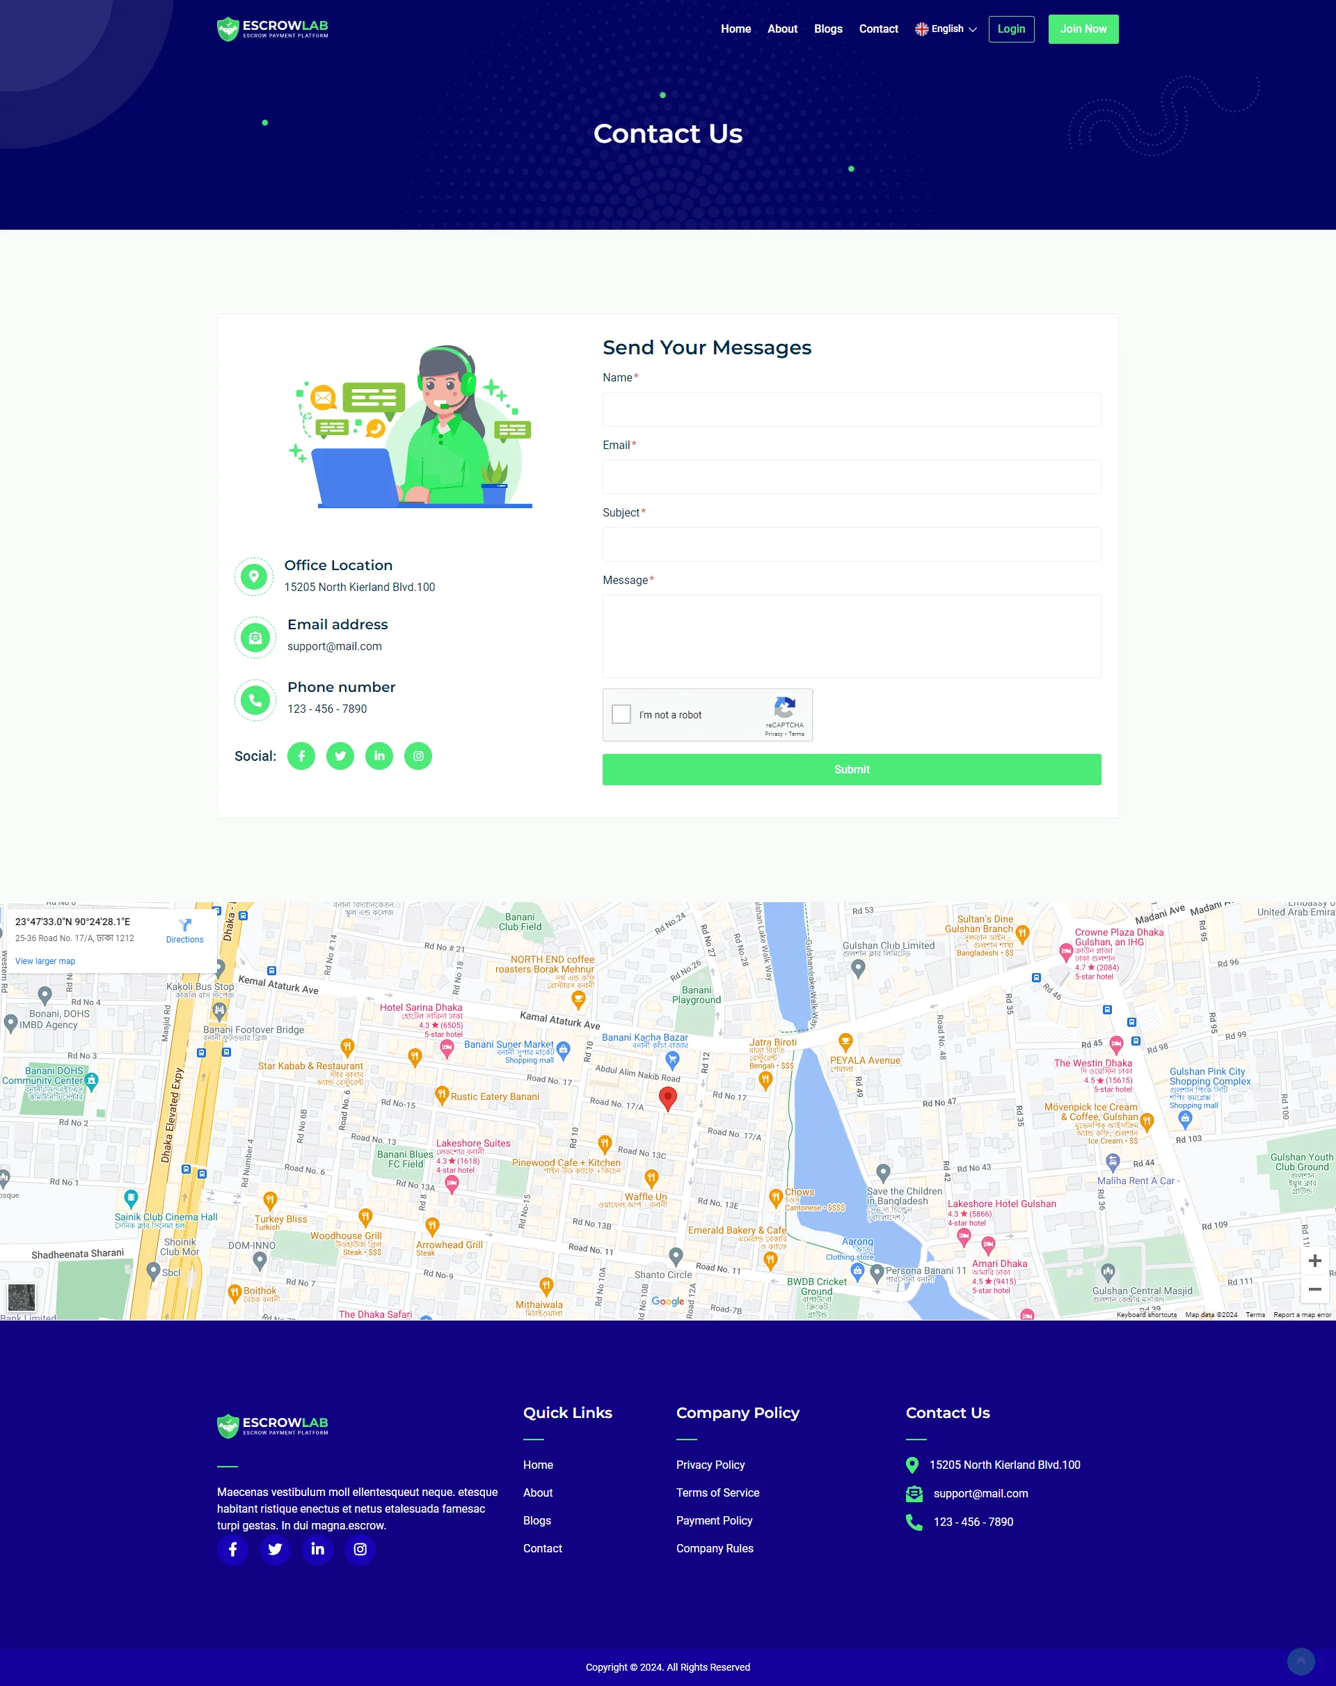Submit the contact message form
This screenshot has height=1686, width=1336.
tap(851, 769)
